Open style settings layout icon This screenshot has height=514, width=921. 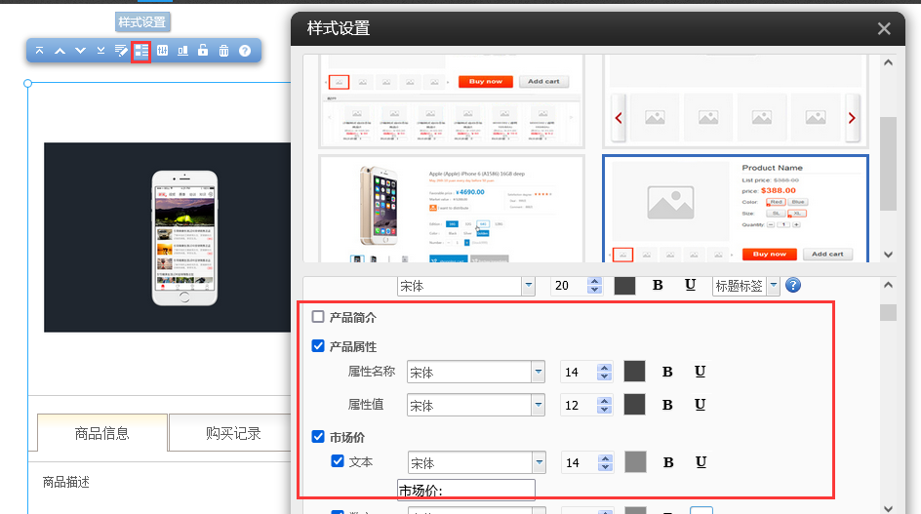tap(141, 51)
